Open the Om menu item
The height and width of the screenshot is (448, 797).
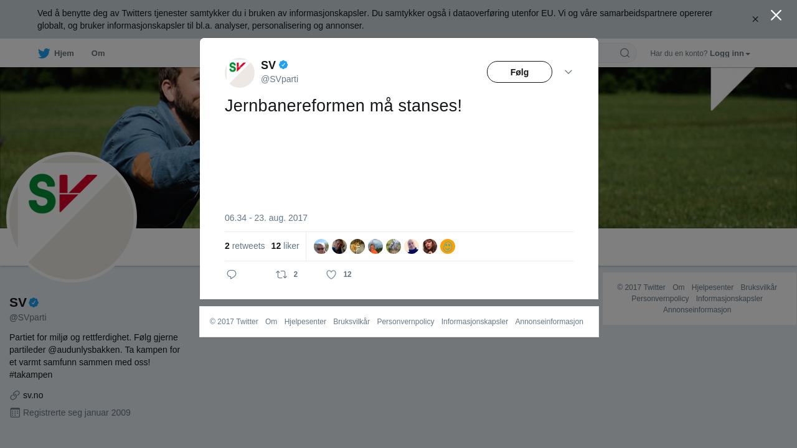pos(98,54)
